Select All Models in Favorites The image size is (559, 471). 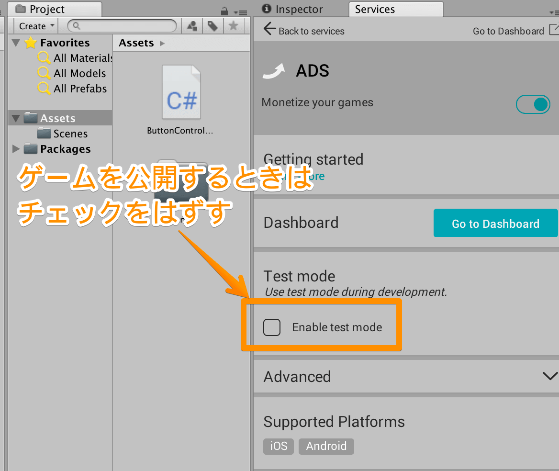tap(80, 73)
